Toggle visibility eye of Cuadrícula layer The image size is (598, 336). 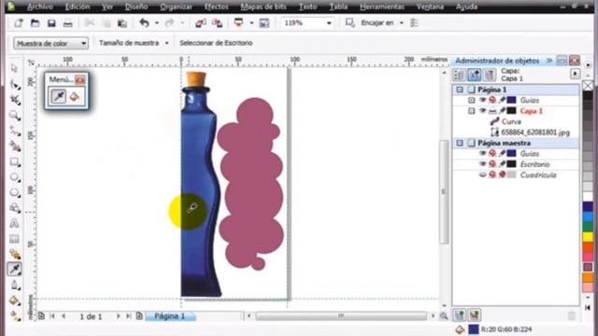pos(482,175)
